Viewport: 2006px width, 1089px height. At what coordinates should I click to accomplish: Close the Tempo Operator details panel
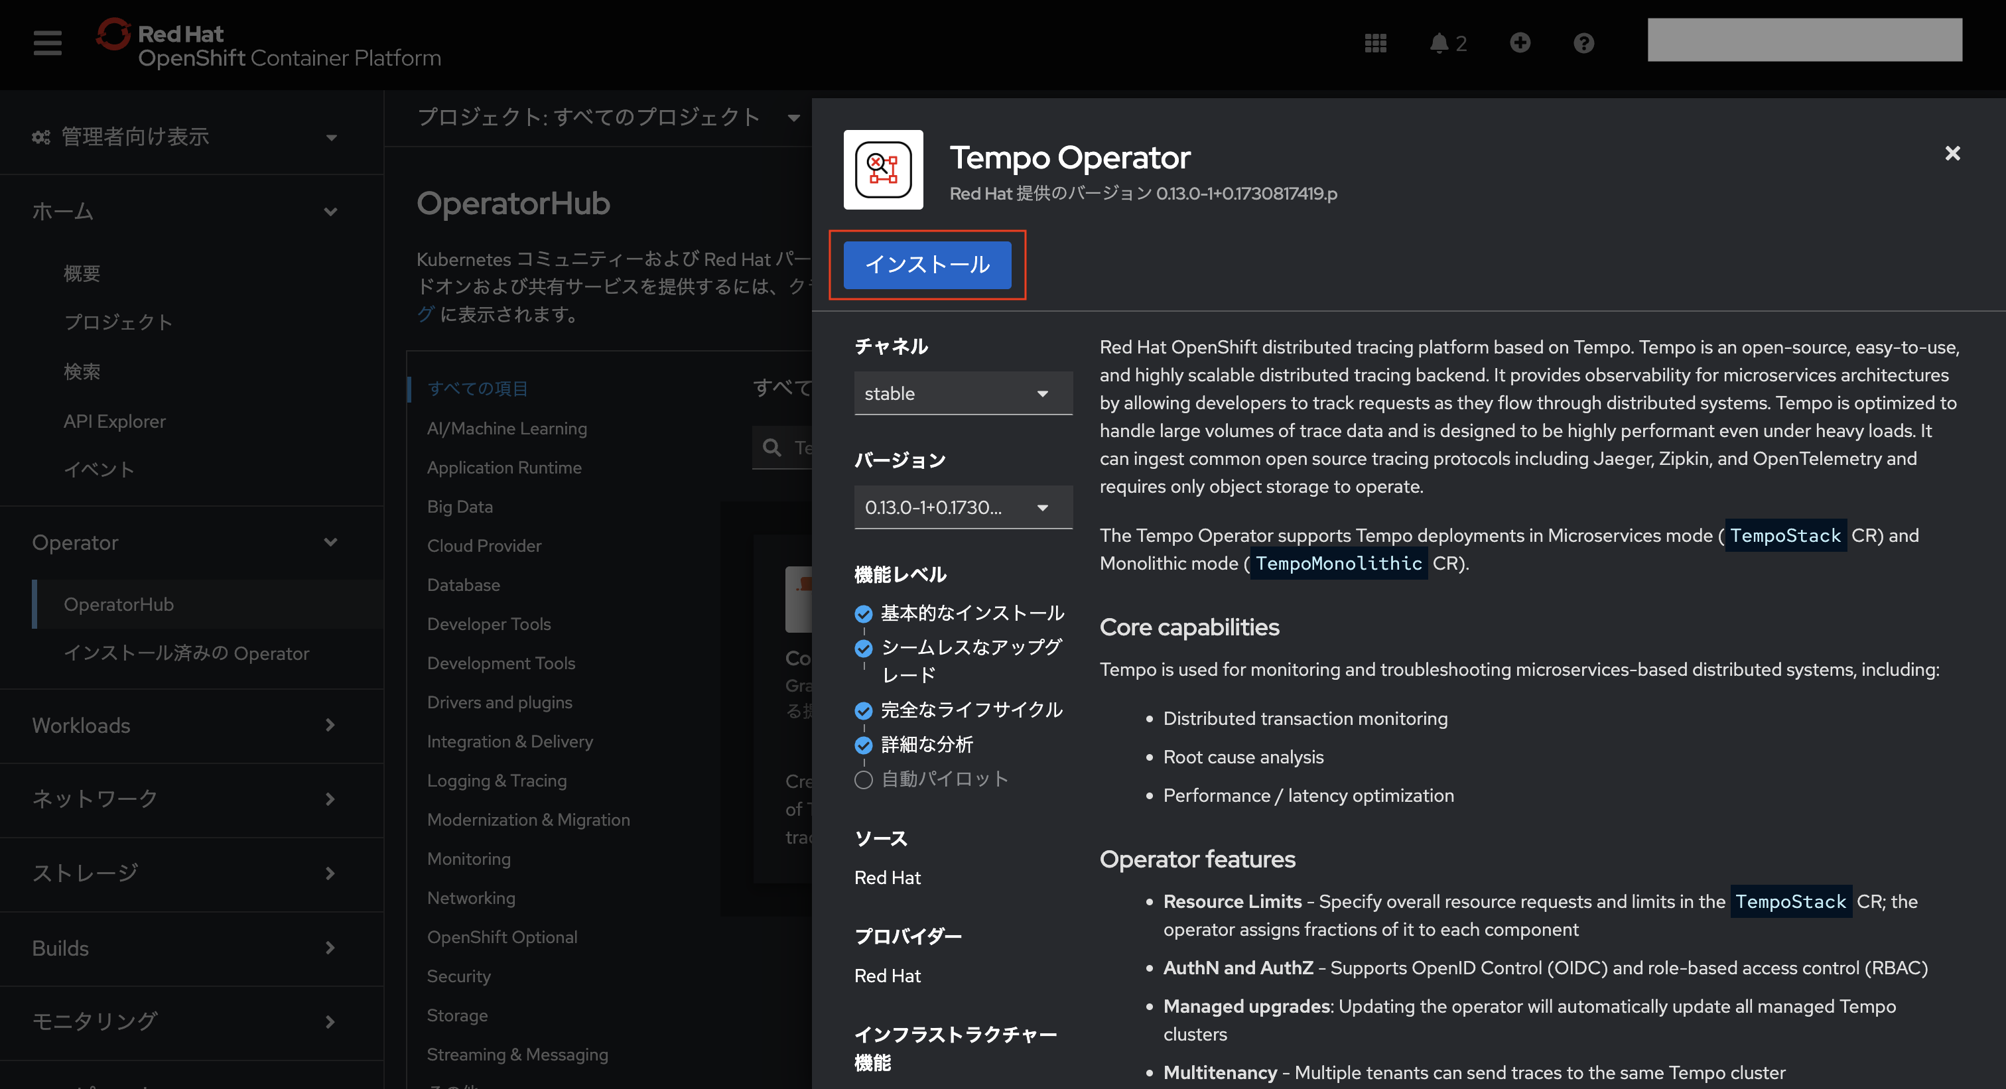1952,153
